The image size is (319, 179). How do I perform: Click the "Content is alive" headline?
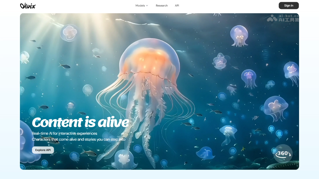[80, 122]
